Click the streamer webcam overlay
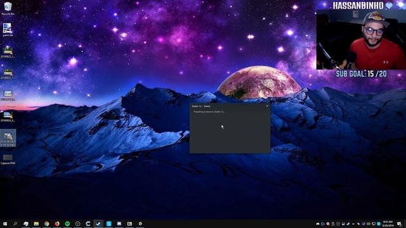406x228 pixels. [x=361, y=39]
